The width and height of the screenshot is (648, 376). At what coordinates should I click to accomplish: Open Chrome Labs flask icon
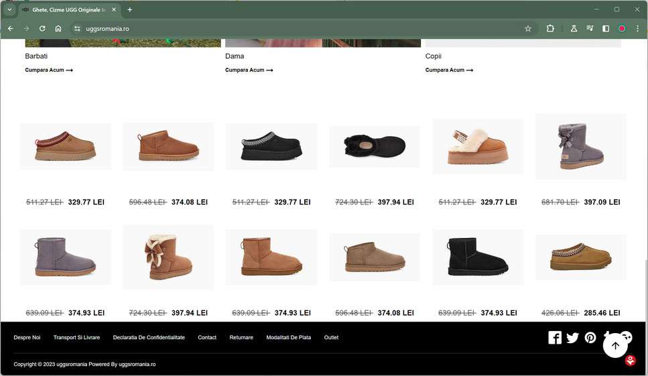click(x=574, y=29)
